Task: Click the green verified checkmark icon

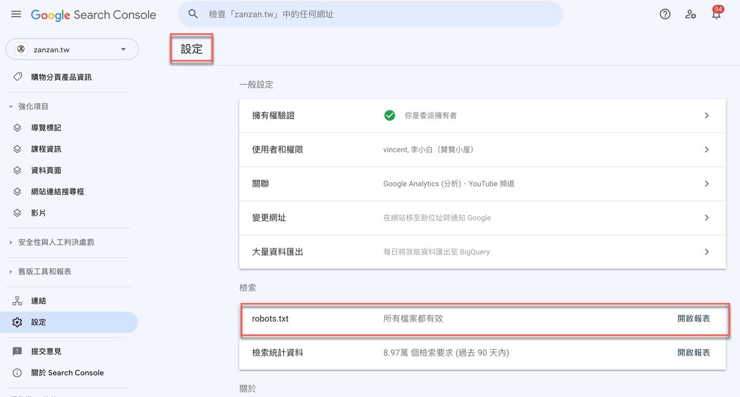Action: pos(390,116)
